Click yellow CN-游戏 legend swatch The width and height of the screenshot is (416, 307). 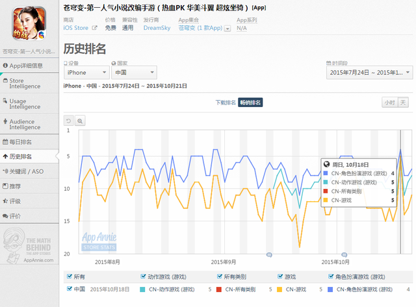pyautogui.click(x=279, y=289)
